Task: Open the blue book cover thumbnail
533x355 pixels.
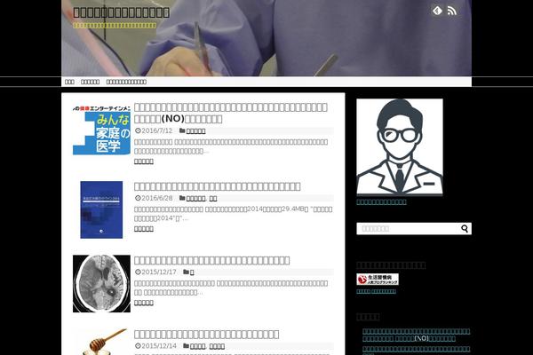Action: (101, 209)
